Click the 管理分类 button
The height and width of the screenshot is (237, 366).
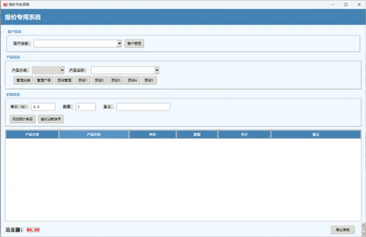(23, 80)
